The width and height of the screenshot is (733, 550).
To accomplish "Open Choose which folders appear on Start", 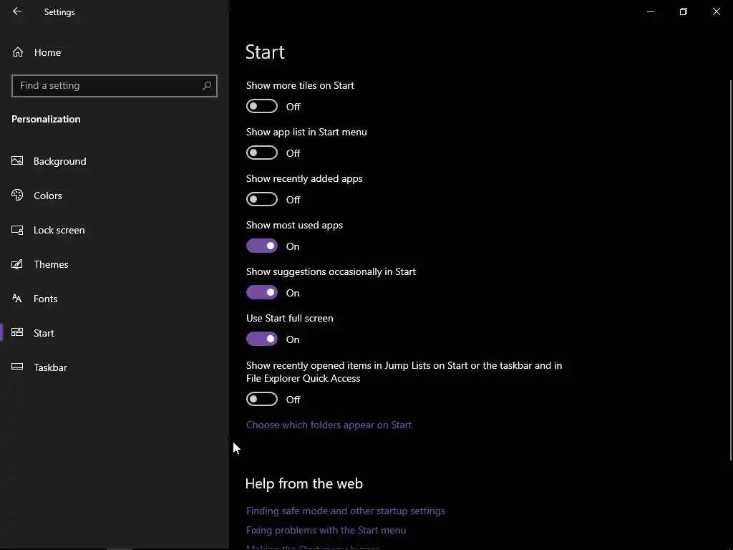I will click(329, 425).
